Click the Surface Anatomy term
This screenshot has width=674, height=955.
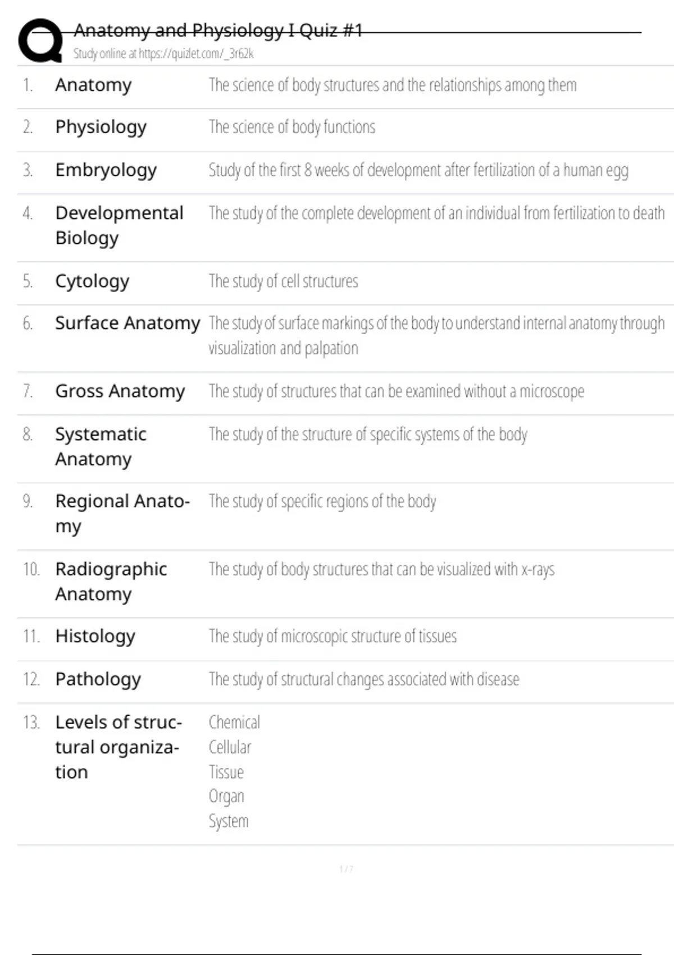127,324
